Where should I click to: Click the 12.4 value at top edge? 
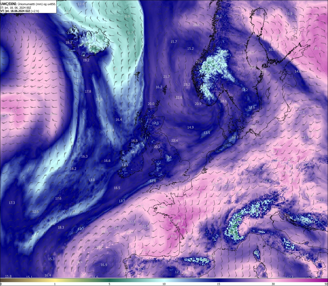point(81,4)
